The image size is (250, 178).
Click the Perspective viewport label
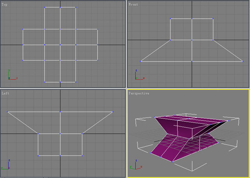click(x=139, y=93)
